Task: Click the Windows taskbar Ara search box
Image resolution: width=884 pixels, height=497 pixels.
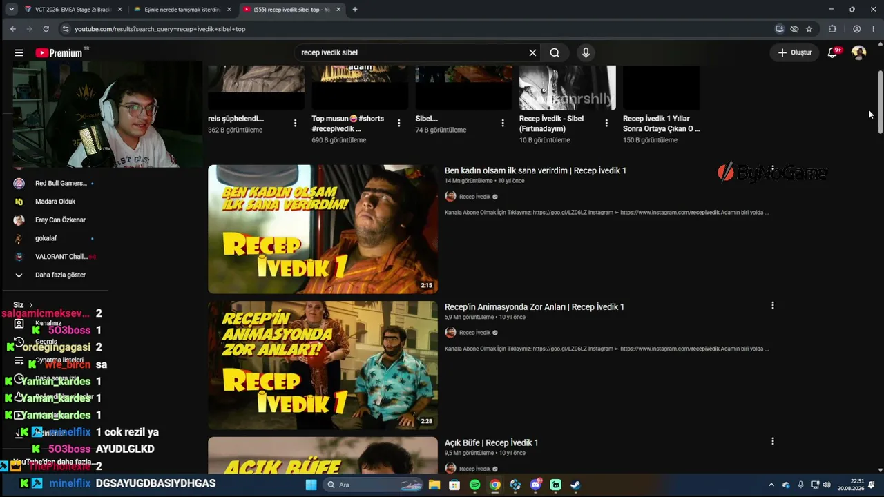Action: point(373,485)
